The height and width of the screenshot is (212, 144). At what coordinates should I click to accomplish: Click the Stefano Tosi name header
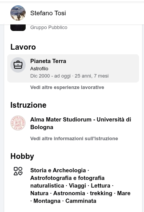pos(48,13)
